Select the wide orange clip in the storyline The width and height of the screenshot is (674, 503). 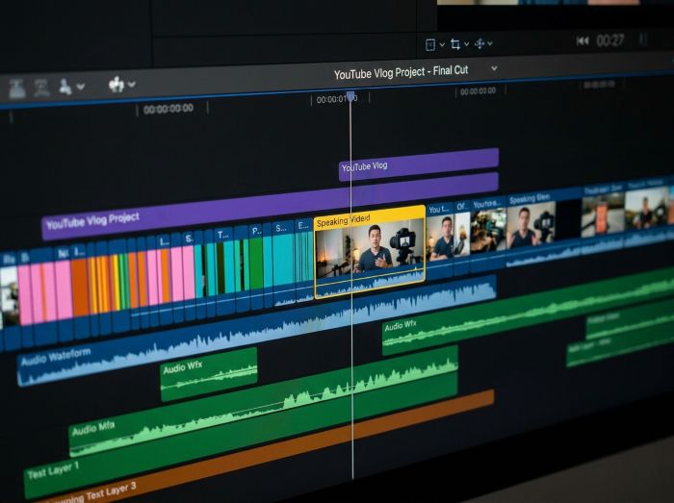pyautogui.click(x=80, y=289)
